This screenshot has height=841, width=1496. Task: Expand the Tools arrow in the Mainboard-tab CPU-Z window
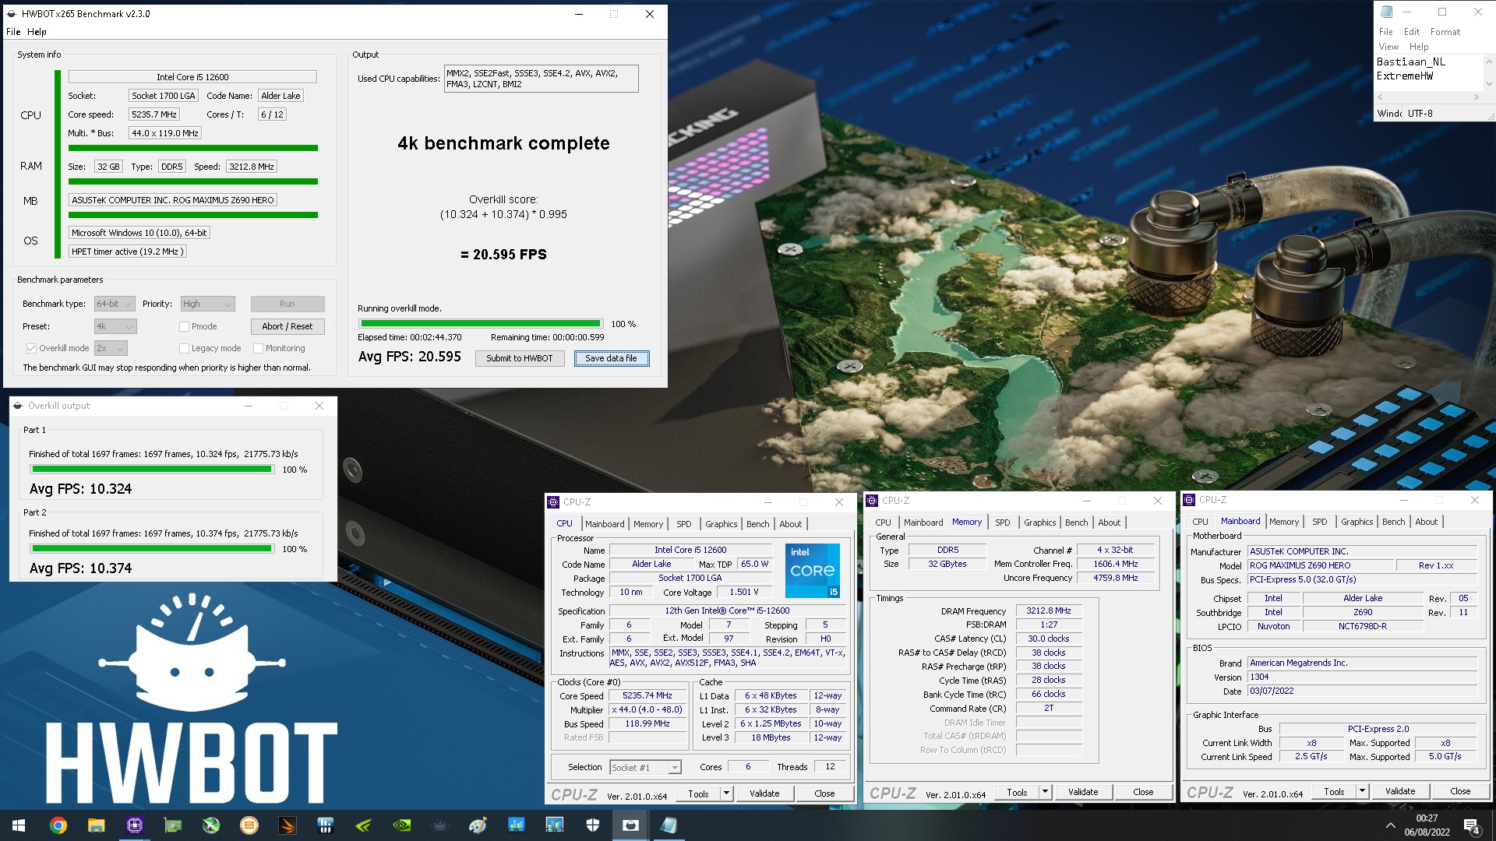tap(1362, 791)
